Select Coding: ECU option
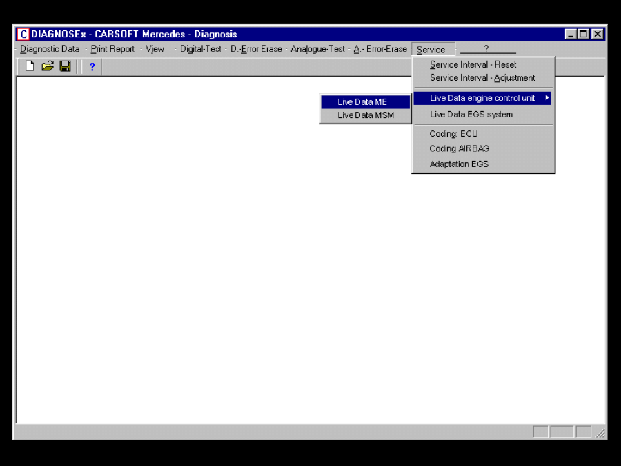The height and width of the screenshot is (466, 621). point(453,134)
